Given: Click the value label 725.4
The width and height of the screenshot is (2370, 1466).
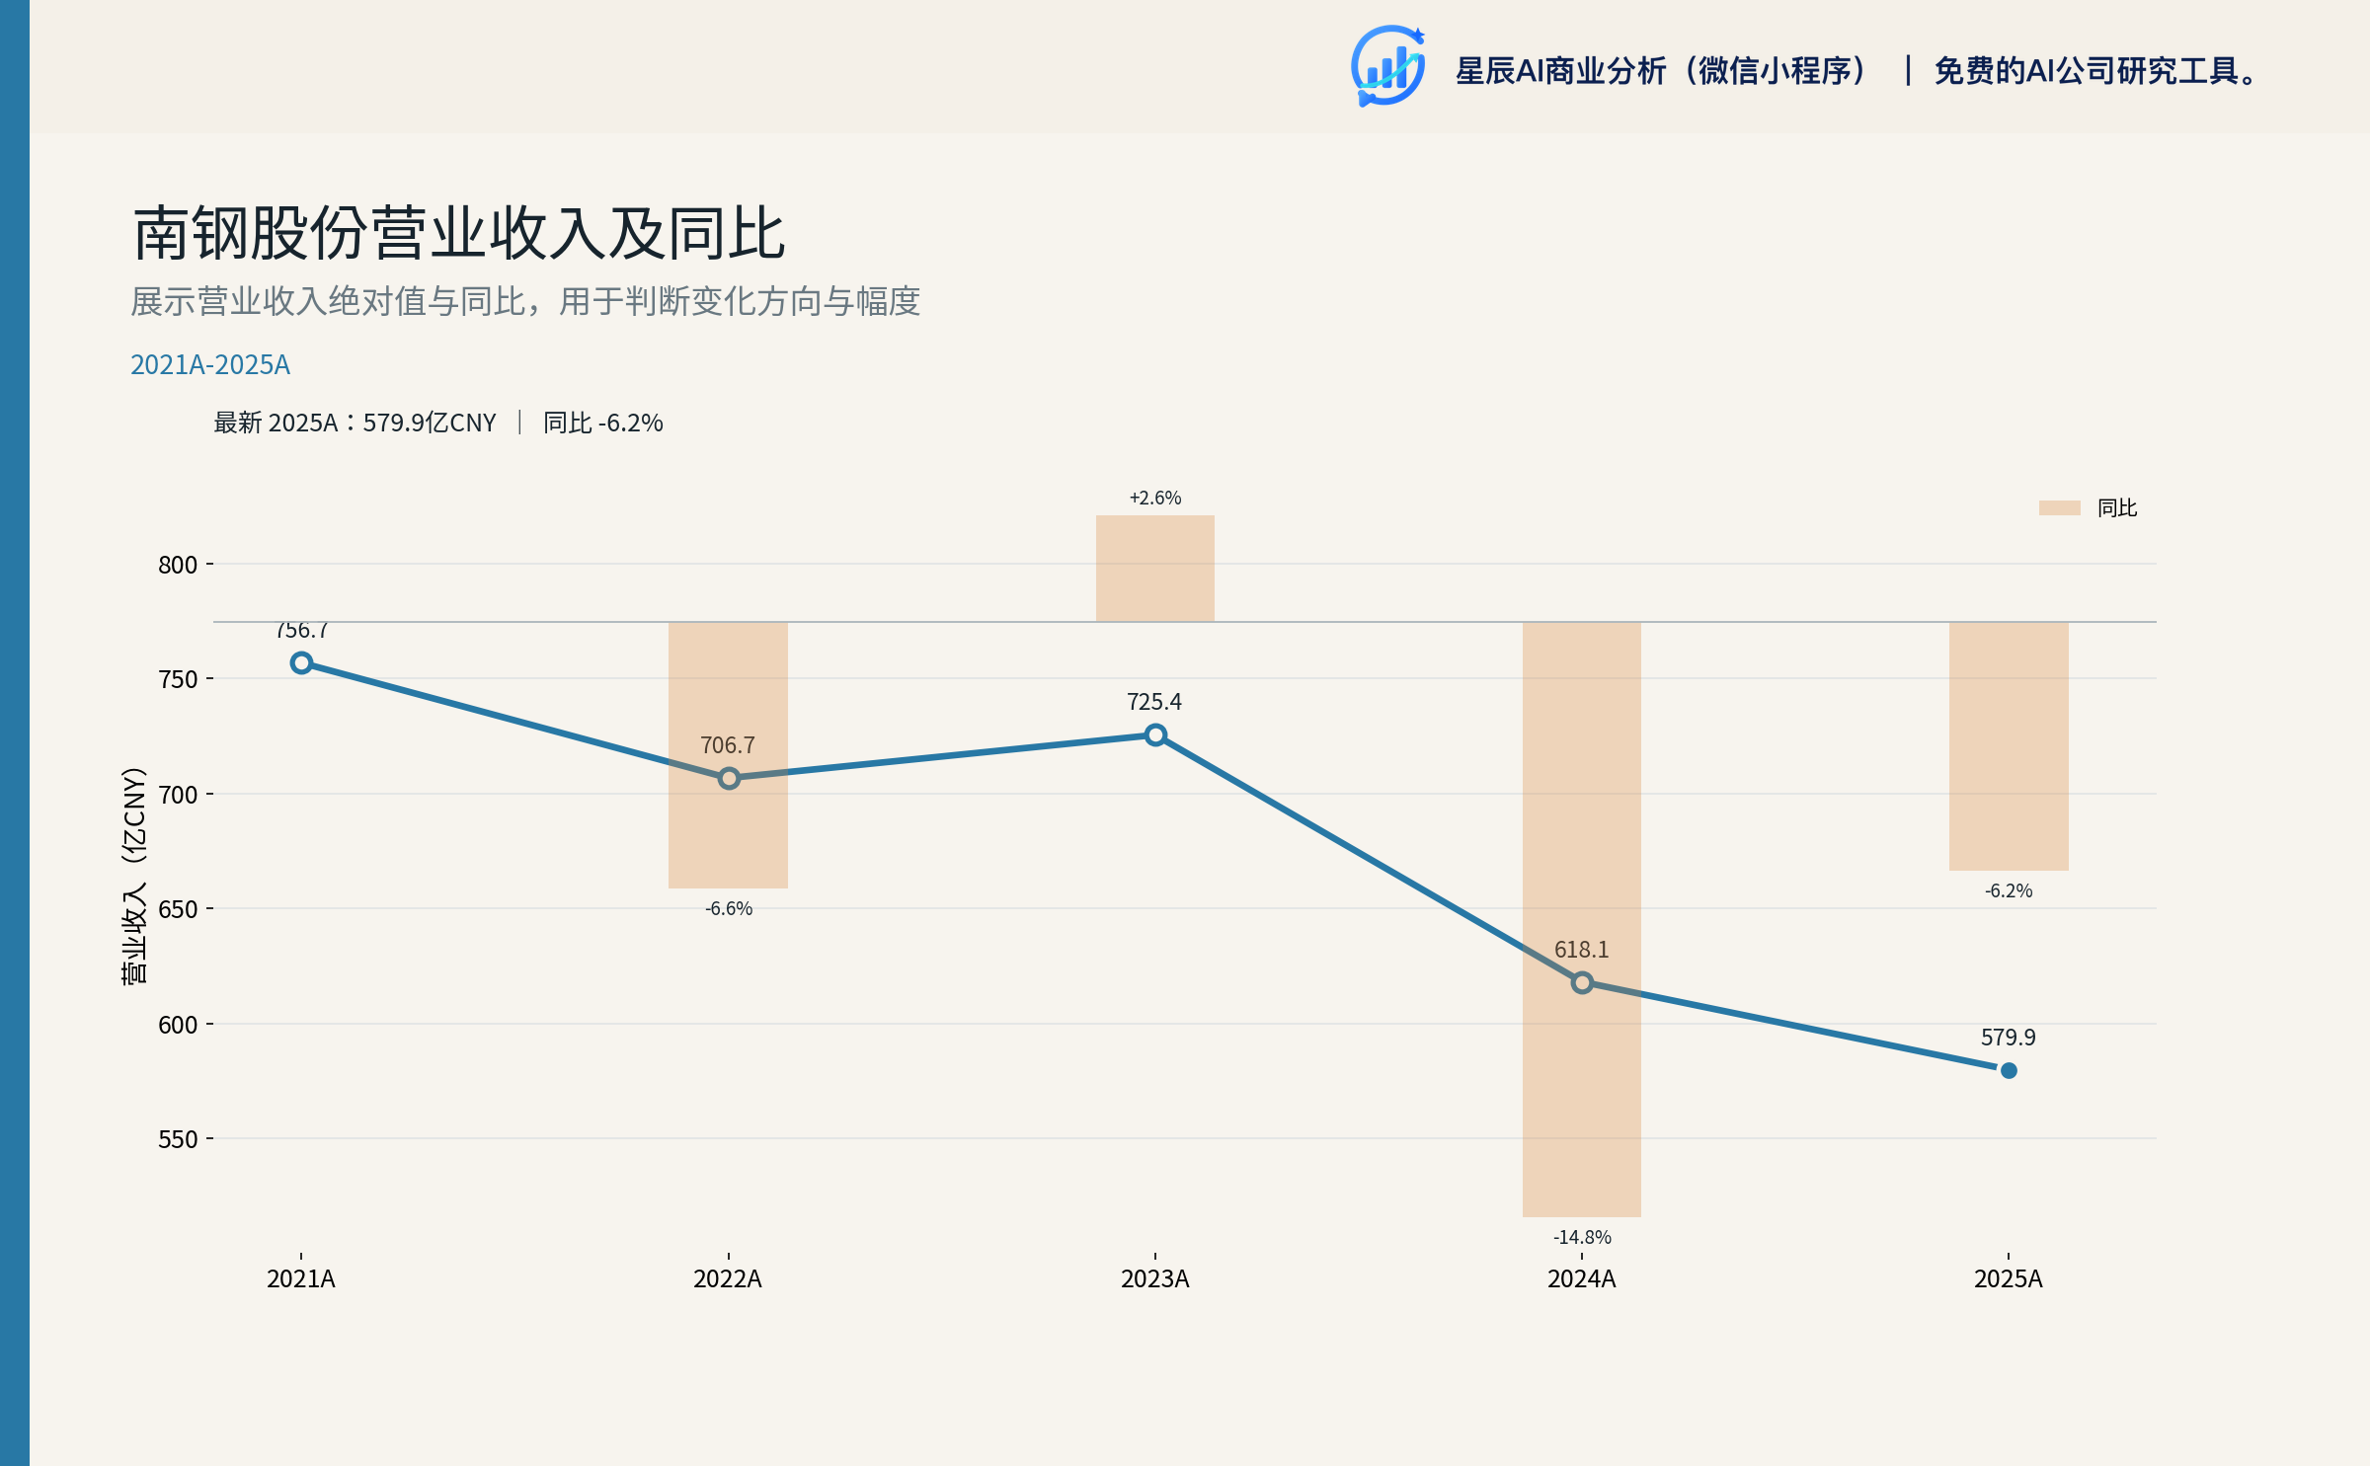Looking at the screenshot, I should coord(1154,702).
